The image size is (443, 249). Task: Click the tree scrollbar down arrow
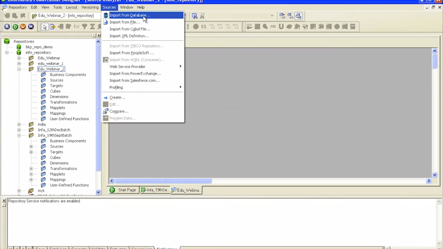98,192
